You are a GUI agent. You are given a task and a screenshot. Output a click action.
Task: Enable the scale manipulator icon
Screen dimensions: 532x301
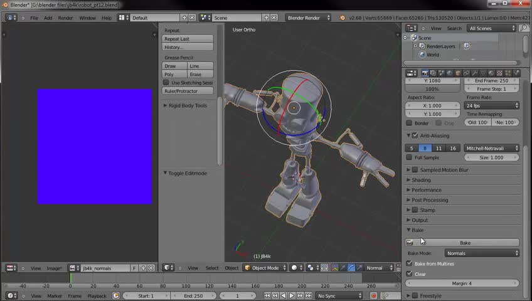pos(359,268)
